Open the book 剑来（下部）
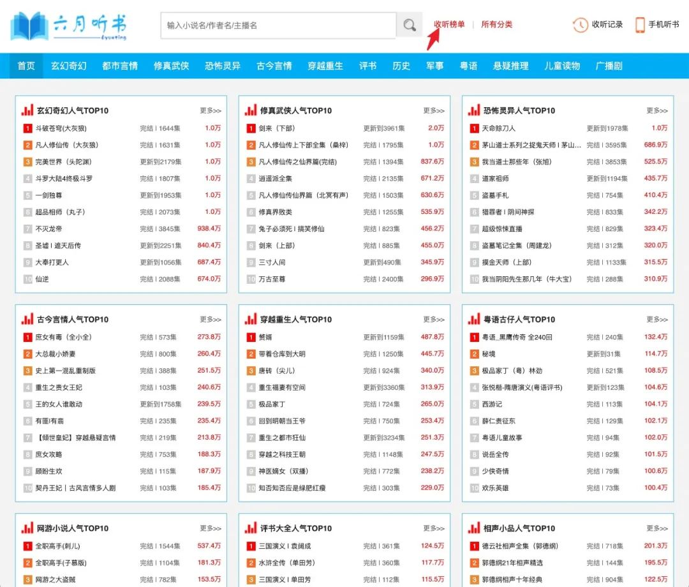689x587 pixels. (x=277, y=128)
